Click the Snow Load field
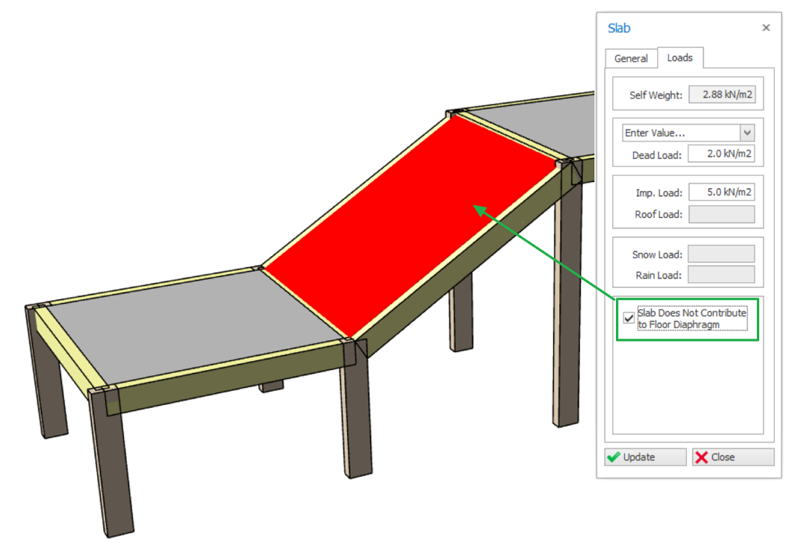This screenshot has height=558, width=810. pos(720,254)
